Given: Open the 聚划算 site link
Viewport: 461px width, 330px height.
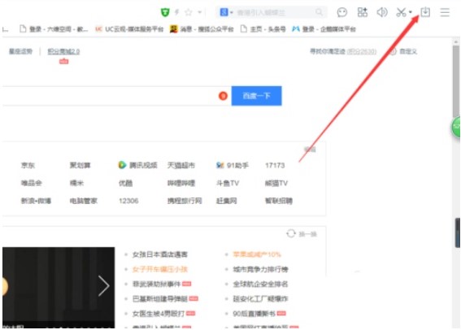Looking at the screenshot, I should (x=80, y=166).
